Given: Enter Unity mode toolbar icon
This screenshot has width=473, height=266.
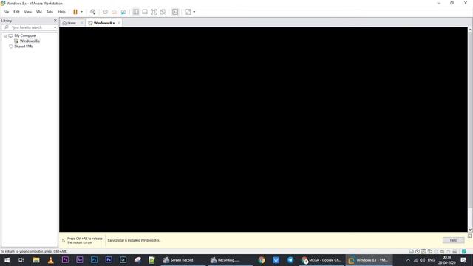Looking at the screenshot, I should (163, 12).
